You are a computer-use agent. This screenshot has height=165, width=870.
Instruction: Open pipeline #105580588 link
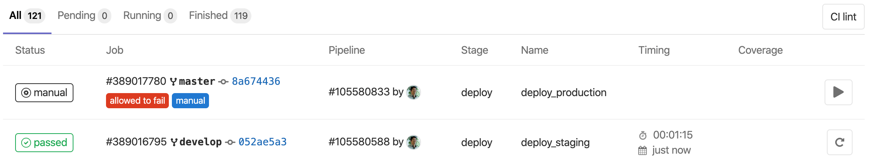tap(359, 142)
